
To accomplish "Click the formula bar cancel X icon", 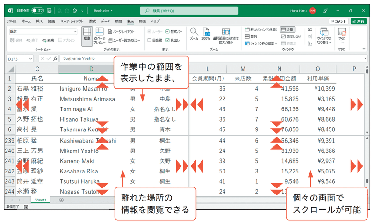I will 42,58.
